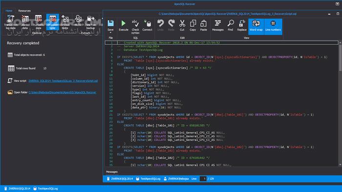Click Open folder icon
This screenshot has width=342, height=192.
click(10, 92)
